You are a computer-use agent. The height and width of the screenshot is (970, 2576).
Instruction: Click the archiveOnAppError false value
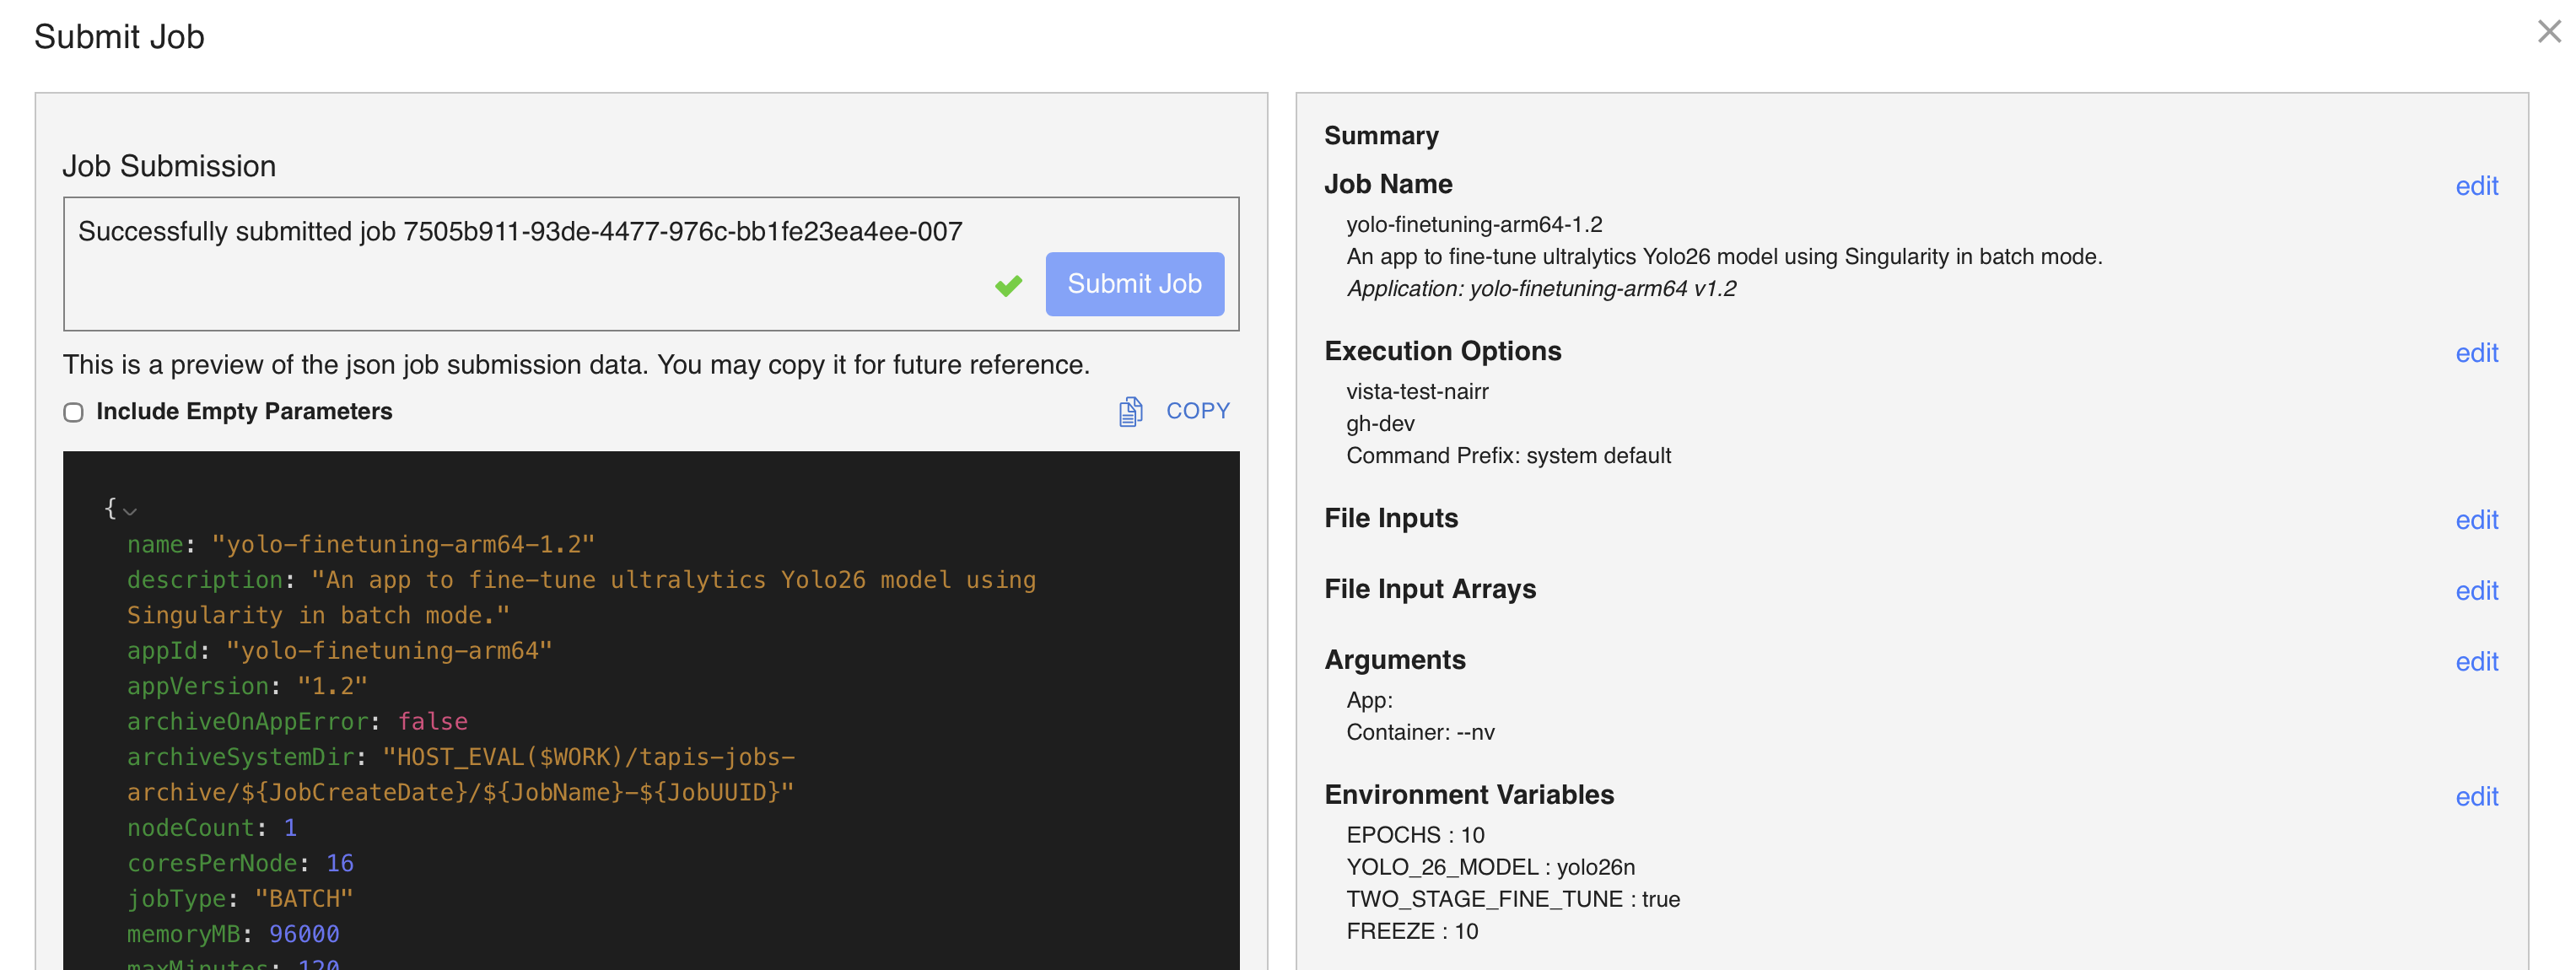click(x=432, y=722)
